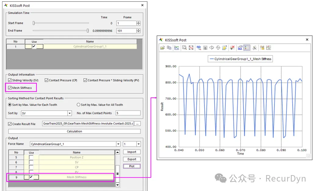This screenshot has width=316, height=191.
Task: Select the Position Z row name
Action: [77, 157]
